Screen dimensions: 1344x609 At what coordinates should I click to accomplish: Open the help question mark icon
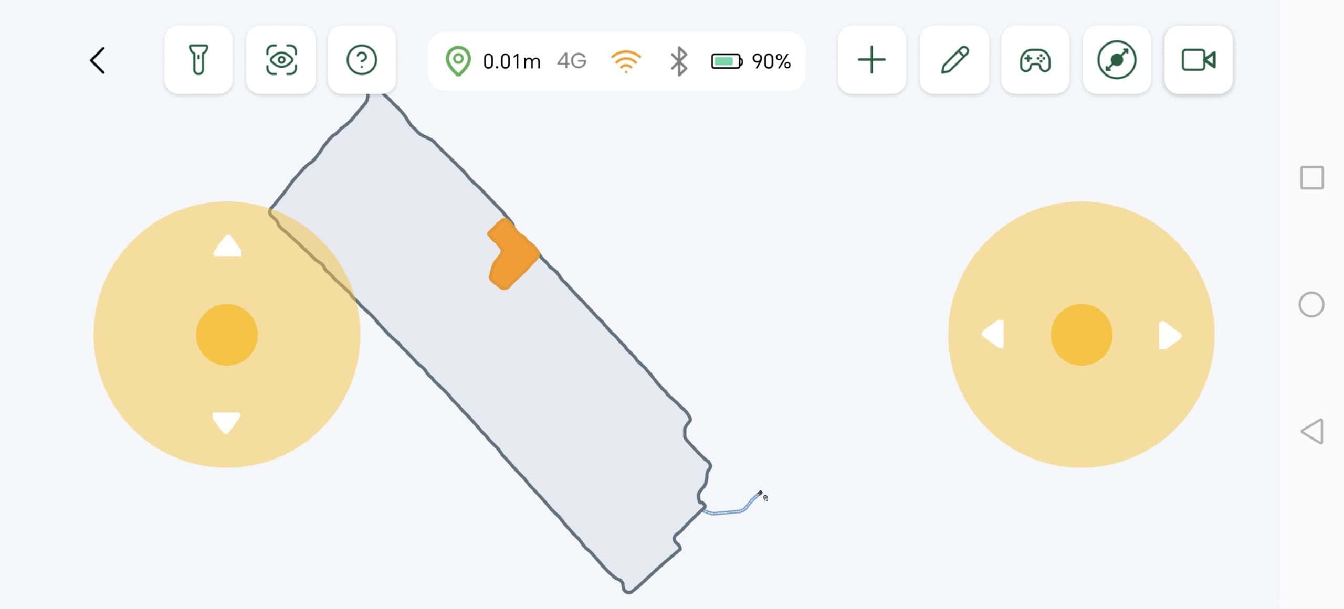point(362,60)
